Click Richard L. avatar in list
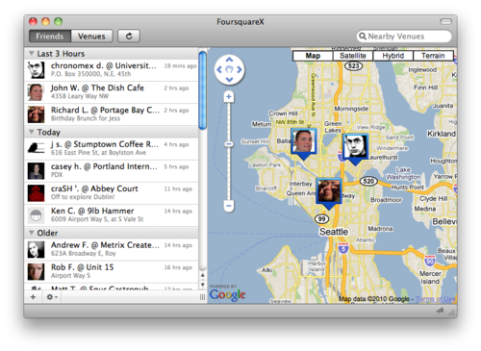The image size is (481, 351). click(36, 114)
